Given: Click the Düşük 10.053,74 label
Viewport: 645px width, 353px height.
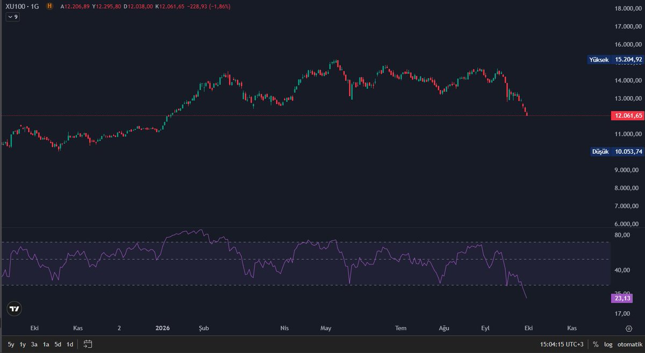Looking at the screenshot, I should 617,152.
